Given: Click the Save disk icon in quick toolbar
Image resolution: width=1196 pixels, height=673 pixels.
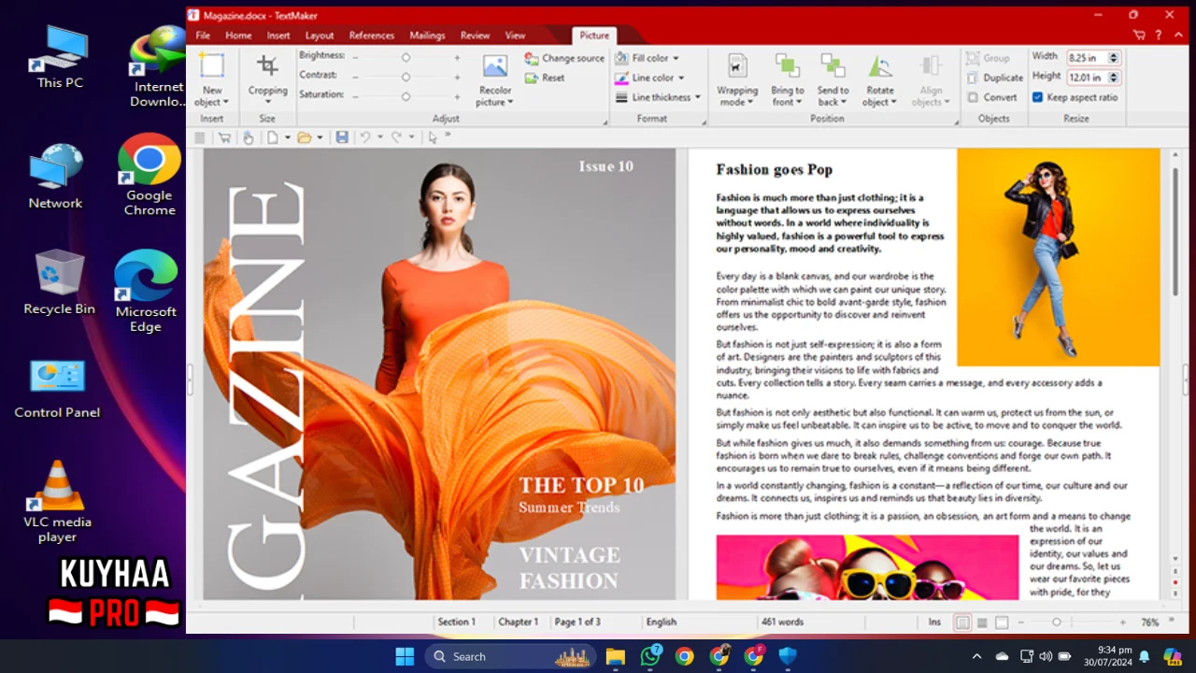Looking at the screenshot, I should [342, 137].
